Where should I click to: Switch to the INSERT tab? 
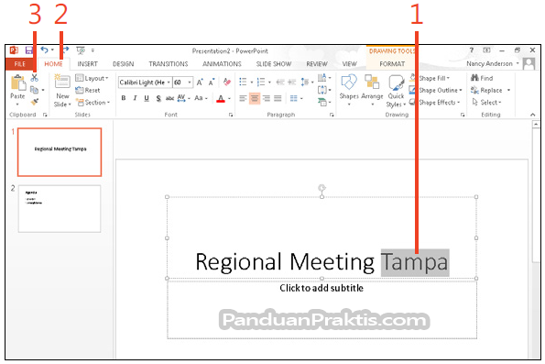click(87, 64)
